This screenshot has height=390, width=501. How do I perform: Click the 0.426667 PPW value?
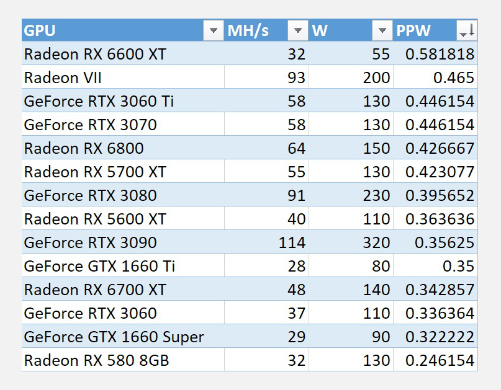tap(440, 148)
